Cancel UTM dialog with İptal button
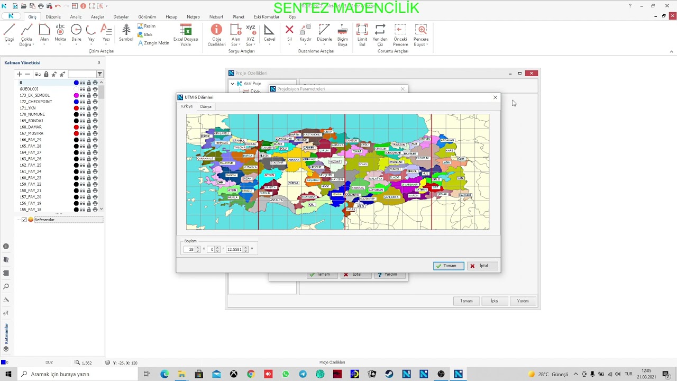Screen dimensions: 677x381 tap(482, 266)
